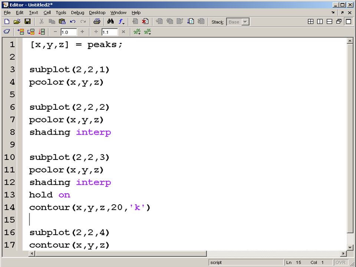Image resolution: width=356 pixels, height=267 pixels.
Task: Click the 1.0 increment value field
Action: point(69,32)
